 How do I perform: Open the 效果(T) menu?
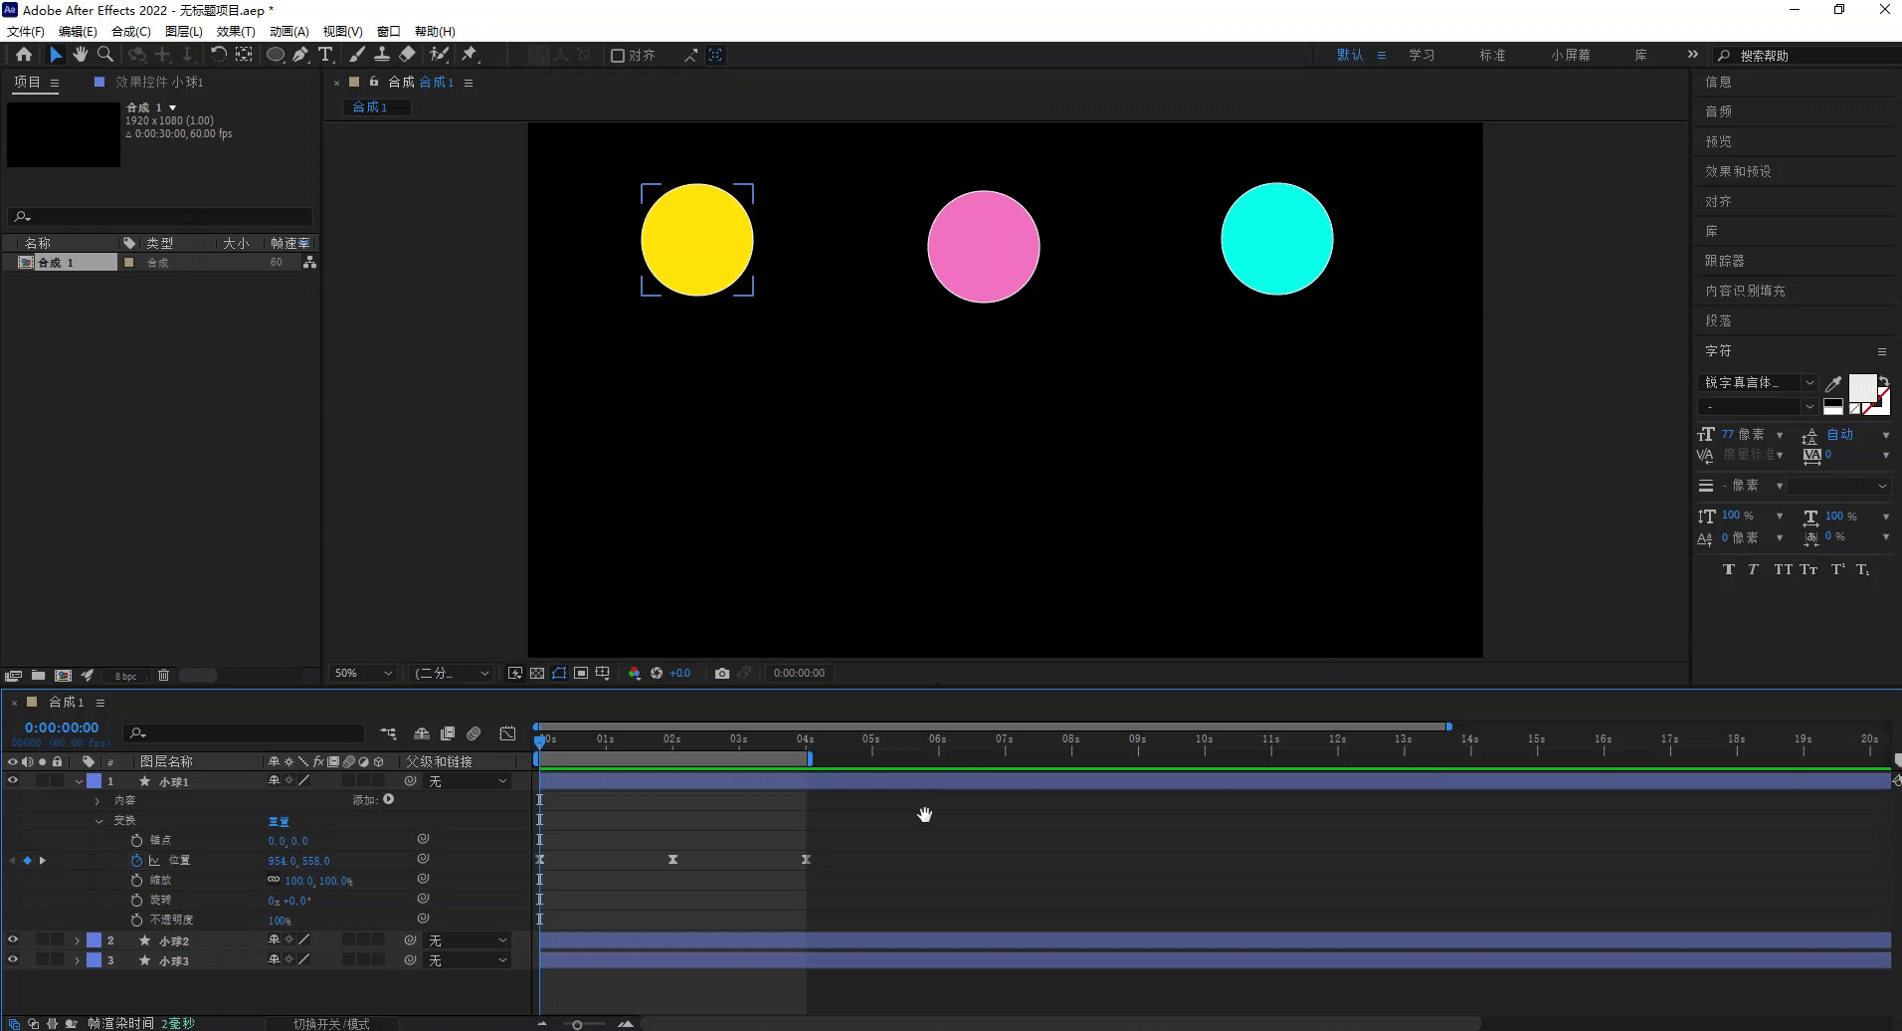[235, 31]
